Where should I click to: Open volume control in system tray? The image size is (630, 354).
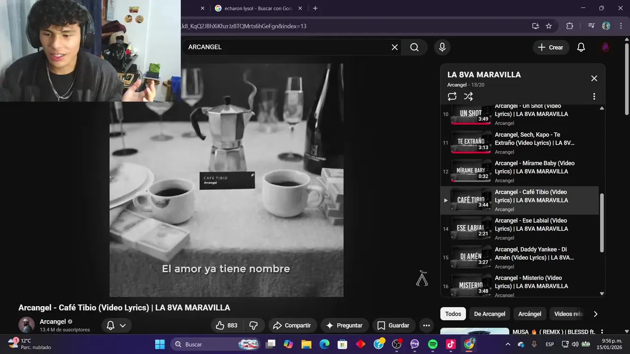(x=575, y=344)
